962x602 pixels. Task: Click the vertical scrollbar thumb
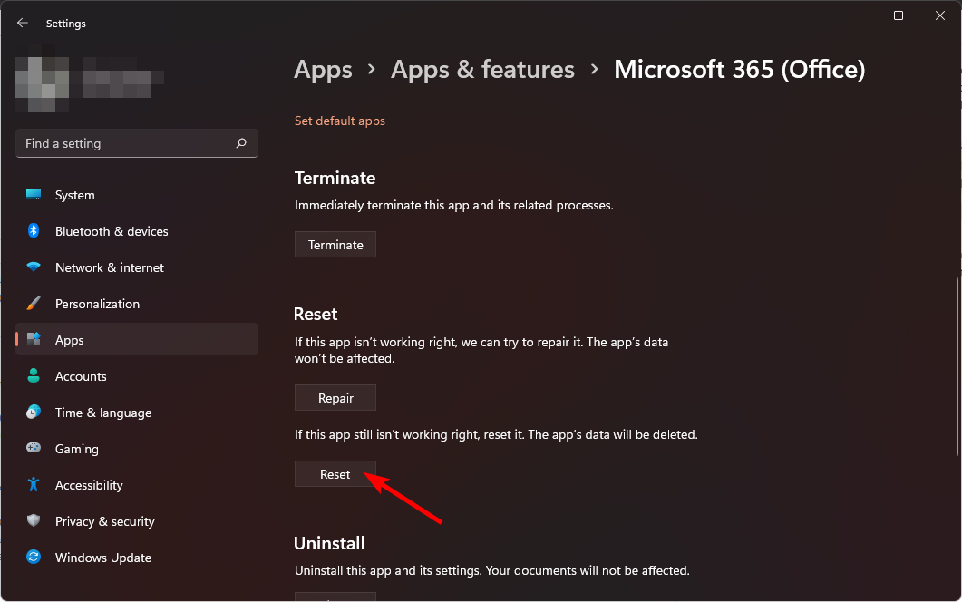coord(958,366)
